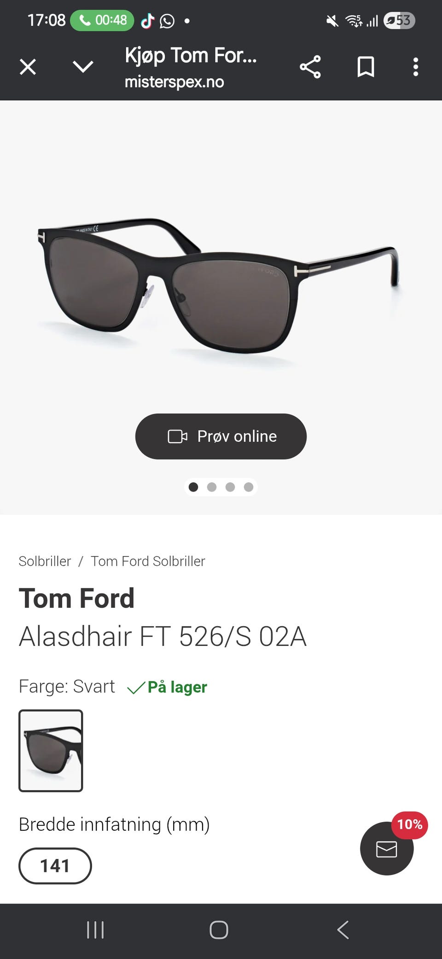Open the Solbriller breadcrumb link
Image resolution: width=442 pixels, height=959 pixels.
(45, 561)
